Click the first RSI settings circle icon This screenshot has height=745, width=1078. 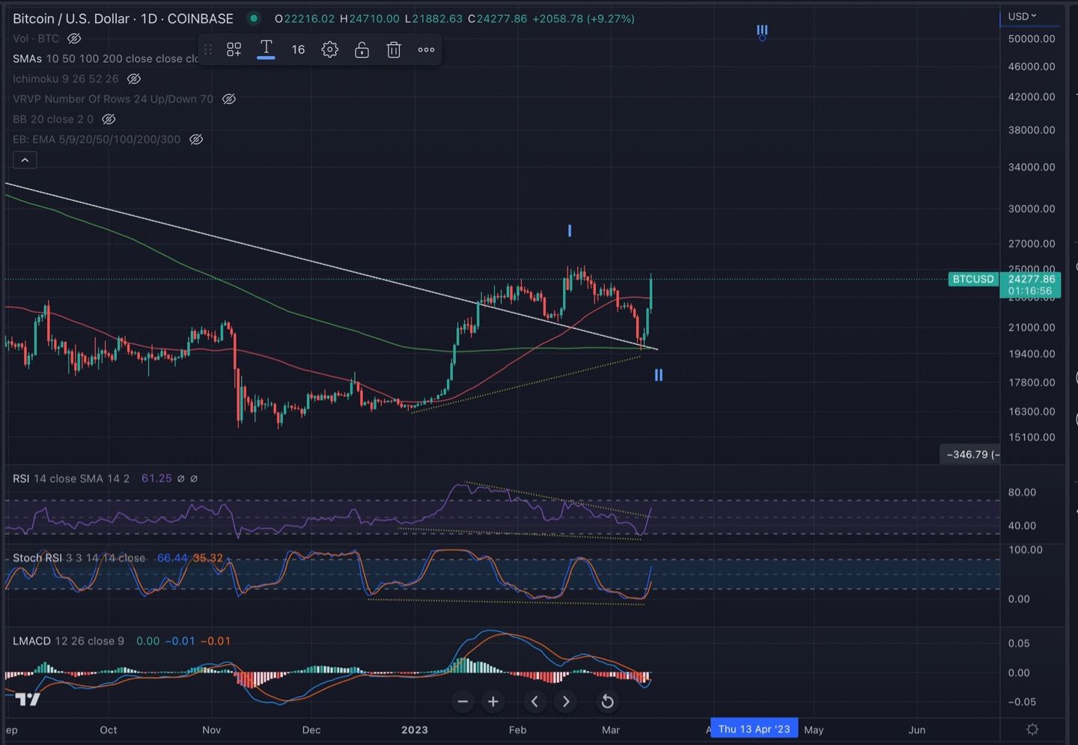coord(180,479)
